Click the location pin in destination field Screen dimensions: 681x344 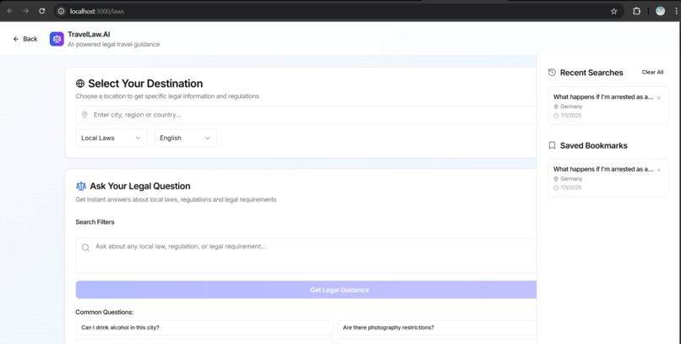[84, 115]
